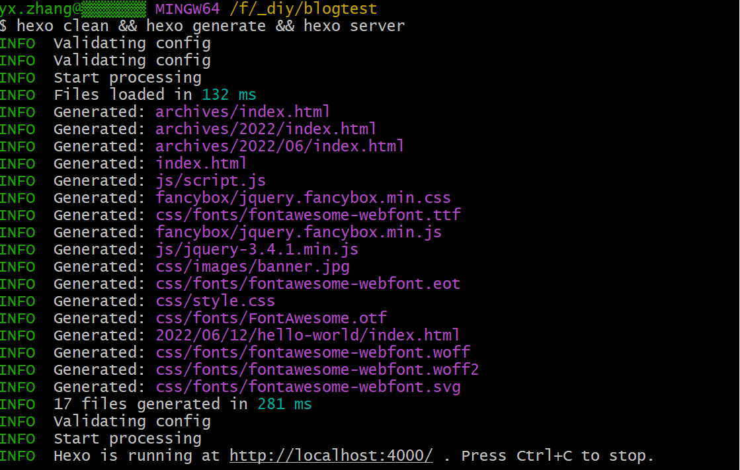
Task: Open the http://localhost:4000/ link
Action: (x=331, y=455)
